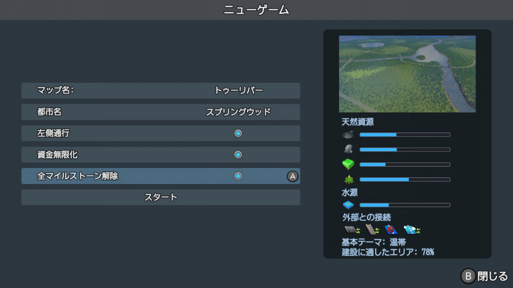Click the fertile land level bar
The image size is (513, 288).
405,165
